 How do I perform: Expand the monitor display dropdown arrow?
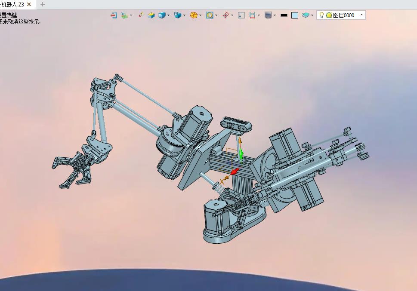275,15
